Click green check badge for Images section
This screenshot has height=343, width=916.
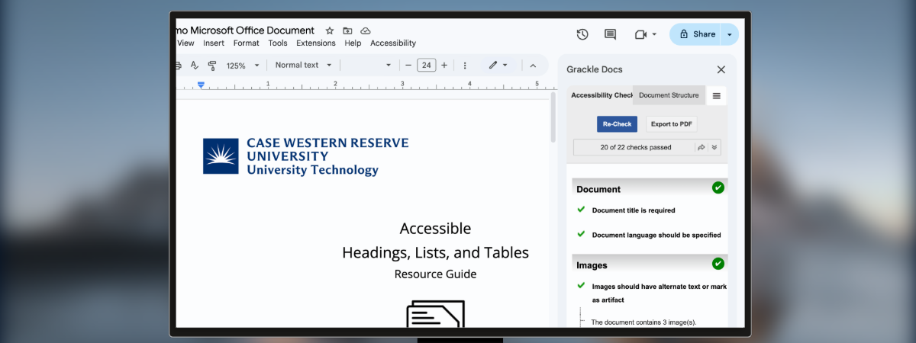(x=718, y=264)
